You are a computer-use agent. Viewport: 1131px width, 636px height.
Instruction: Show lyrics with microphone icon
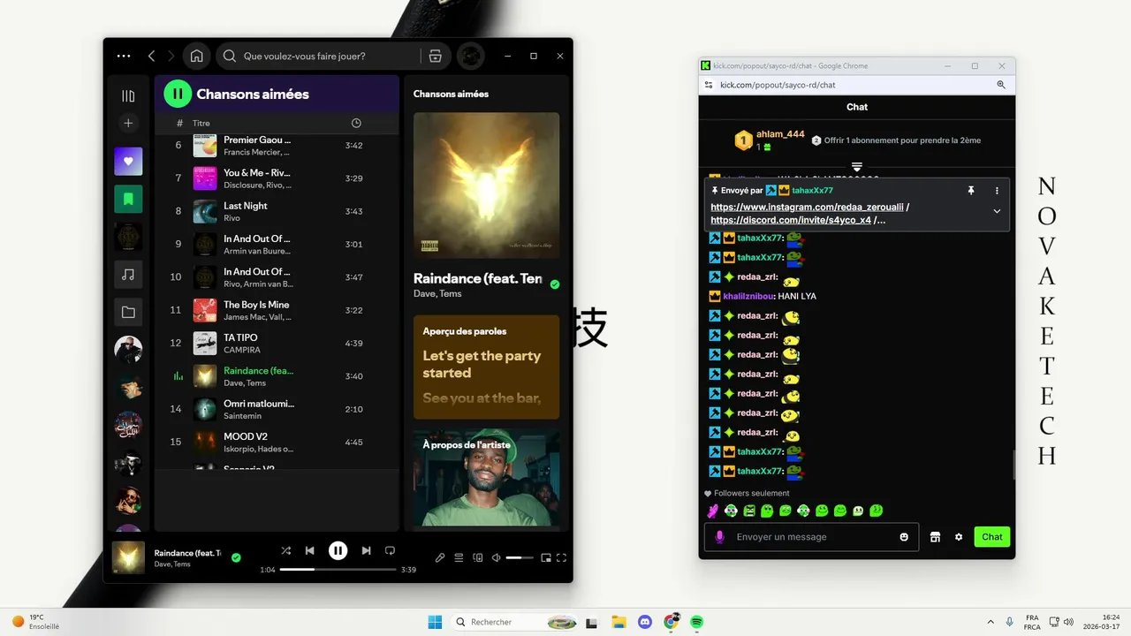(x=440, y=557)
